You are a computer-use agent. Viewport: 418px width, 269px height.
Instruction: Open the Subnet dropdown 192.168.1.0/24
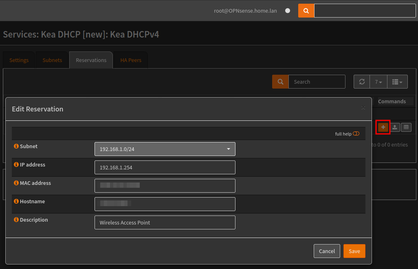tap(165, 149)
